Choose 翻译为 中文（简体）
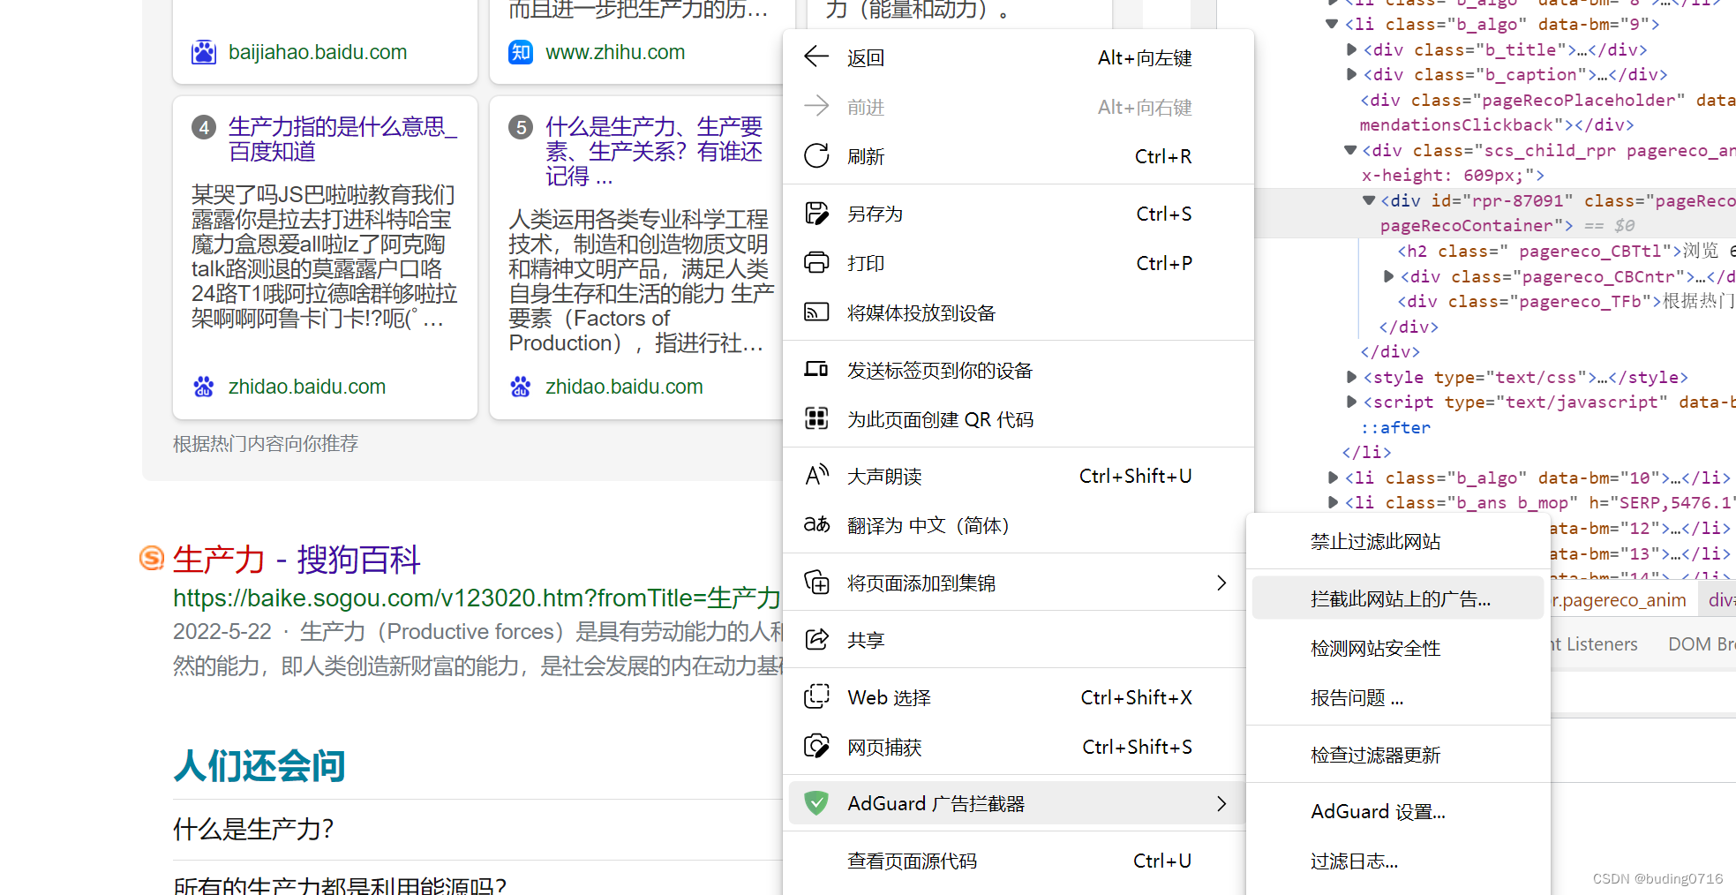1736x895 pixels. pos(1018,525)
